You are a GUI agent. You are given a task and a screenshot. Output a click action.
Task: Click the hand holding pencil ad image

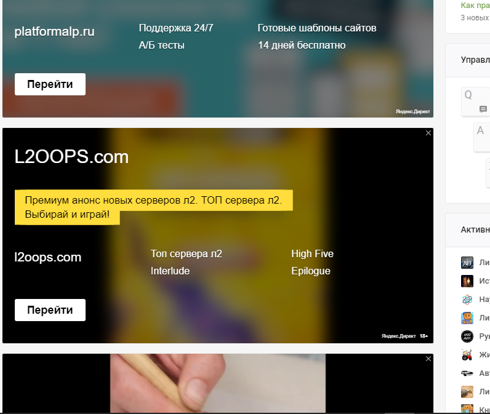(x=218, y=383)
